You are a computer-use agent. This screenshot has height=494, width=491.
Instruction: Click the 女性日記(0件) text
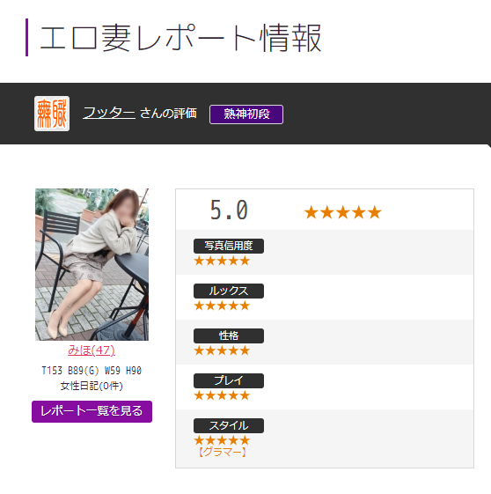click(92, 386)
